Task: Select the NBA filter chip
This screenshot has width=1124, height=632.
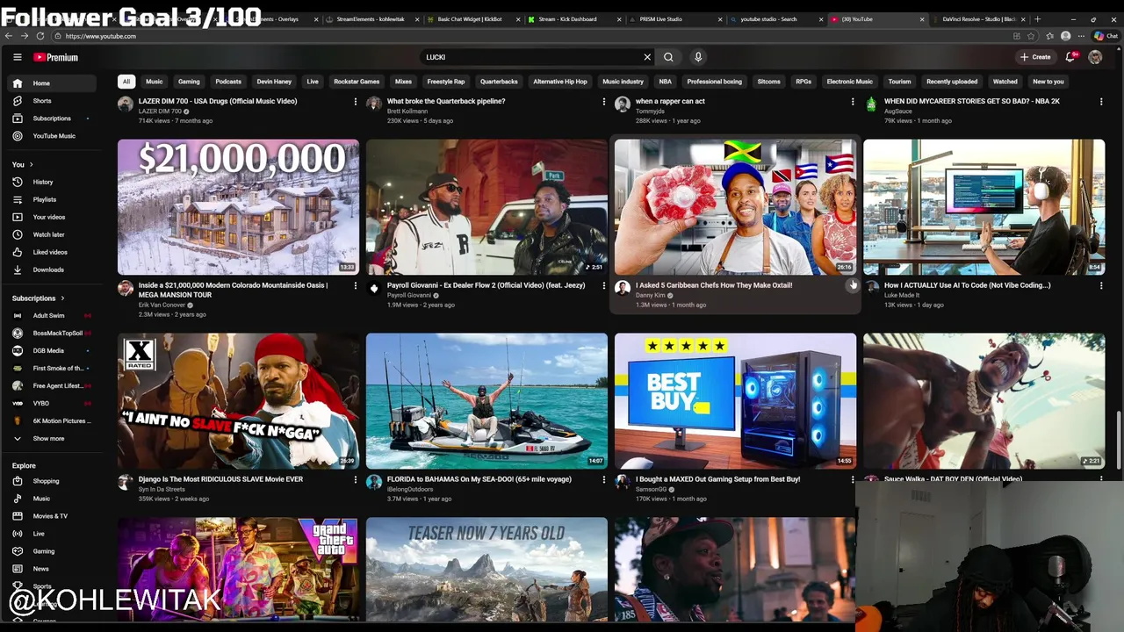Action: [x=666, y=82]
